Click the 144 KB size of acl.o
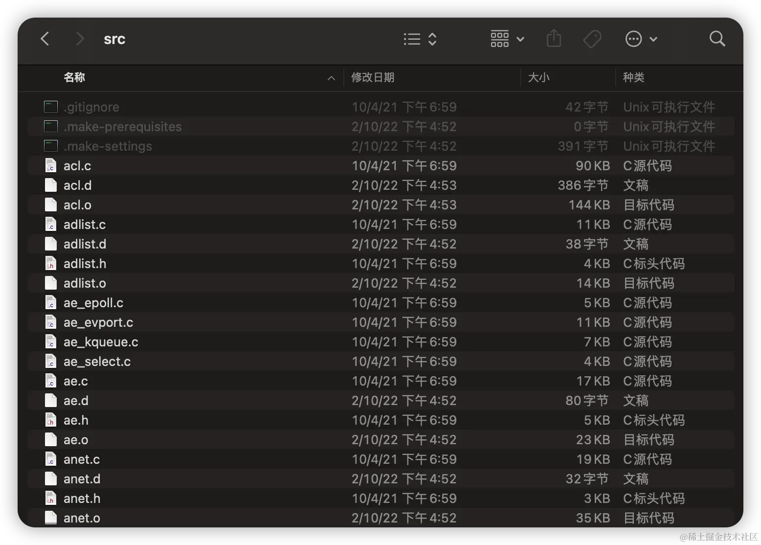Viewport: 761px width, 545px height. tap(589, 205)
